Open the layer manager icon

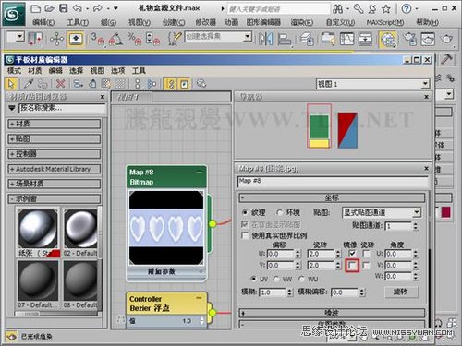pyautogui.click(x=307, y=39)
